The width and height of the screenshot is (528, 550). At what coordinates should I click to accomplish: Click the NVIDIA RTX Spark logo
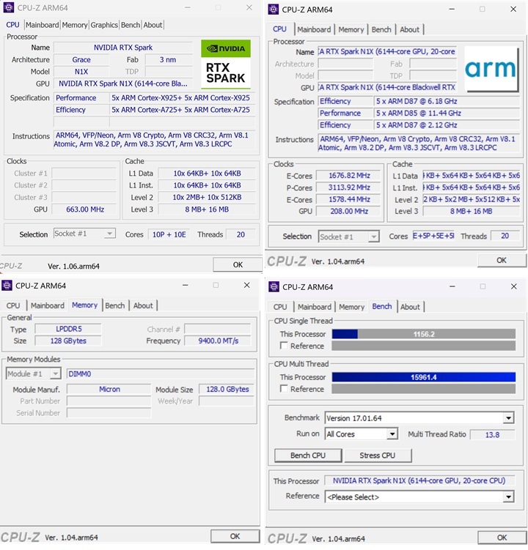pyautogui.click(x=226, y=64)
